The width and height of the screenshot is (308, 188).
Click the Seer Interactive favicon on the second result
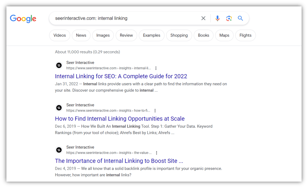[59, 108]
